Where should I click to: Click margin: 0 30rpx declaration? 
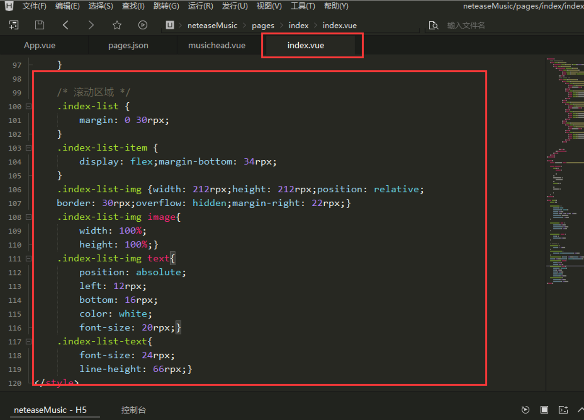(124, 120)
